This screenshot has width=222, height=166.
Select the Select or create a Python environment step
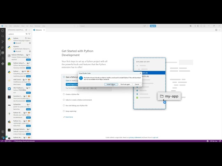[77, 100]
